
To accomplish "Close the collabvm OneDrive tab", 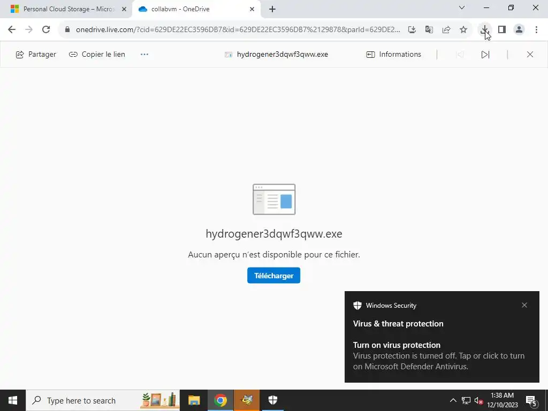I will [252, 9].
